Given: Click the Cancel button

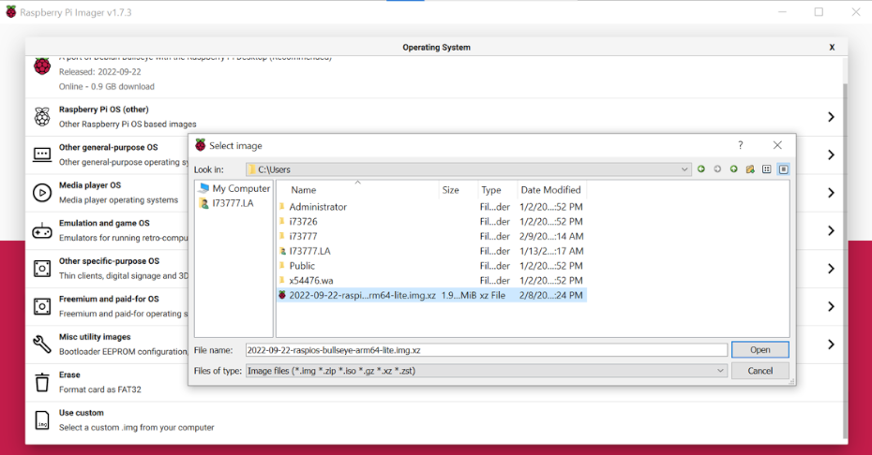Looking at the screenshot, I should (759, 371).
